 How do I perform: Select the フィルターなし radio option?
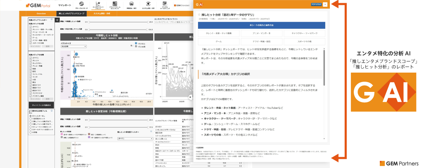pyautogui.click(x=31, y=116)
